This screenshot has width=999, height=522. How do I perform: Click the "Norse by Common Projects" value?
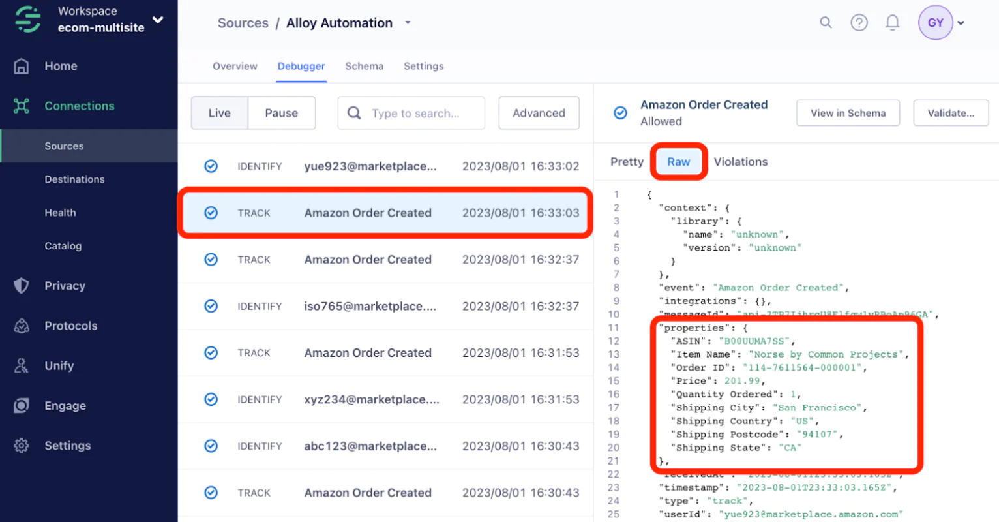(826, 354)
